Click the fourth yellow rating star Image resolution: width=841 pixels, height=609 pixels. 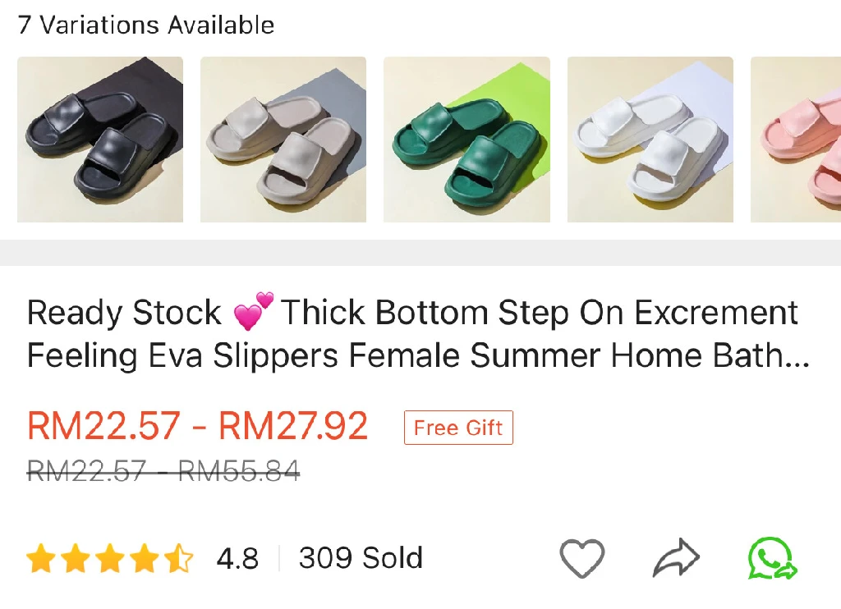tap(144, 560)
